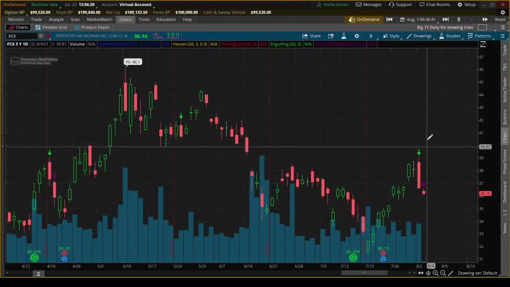510x287 pixels.
Task: Open the Help tab
Action: [x=187, y=19]
